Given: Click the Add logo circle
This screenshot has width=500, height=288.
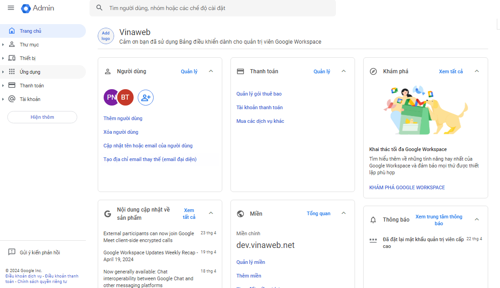Looking at the screenshot, I should (x=105, y=36).
